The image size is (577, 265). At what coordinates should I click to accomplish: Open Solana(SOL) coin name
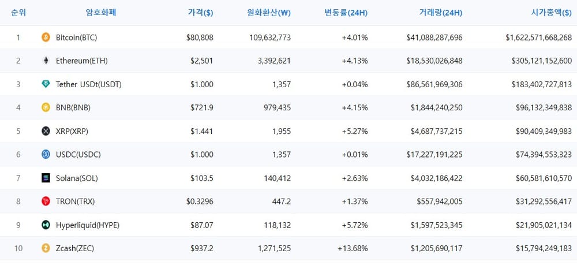pyautogui.click(x=77, y=178)
